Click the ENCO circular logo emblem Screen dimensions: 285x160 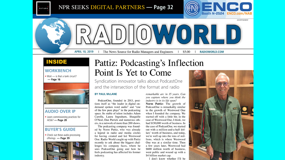click(192, 8)
